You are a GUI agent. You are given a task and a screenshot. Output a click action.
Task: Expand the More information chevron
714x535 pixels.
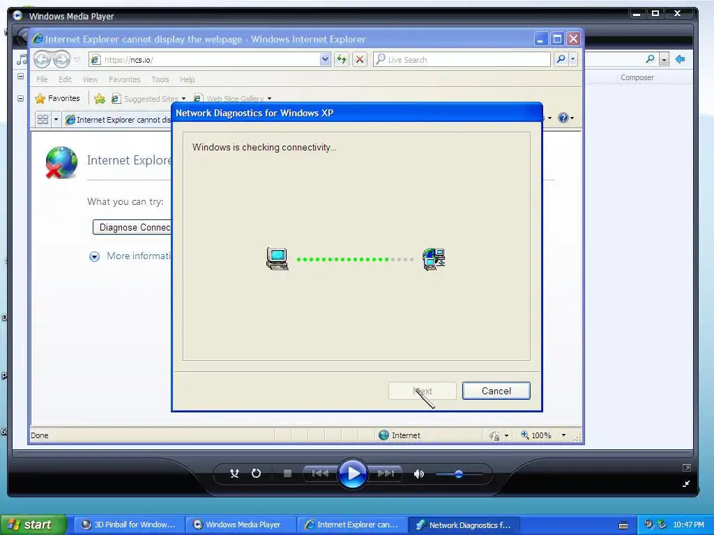(x=94, y=256)
